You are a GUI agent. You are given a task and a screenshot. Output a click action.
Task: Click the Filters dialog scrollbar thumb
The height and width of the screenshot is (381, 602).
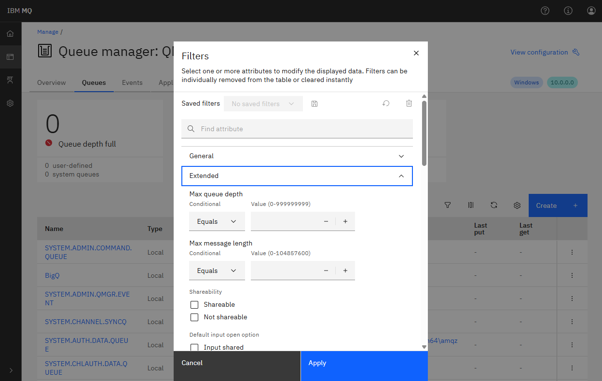(424, 133)
